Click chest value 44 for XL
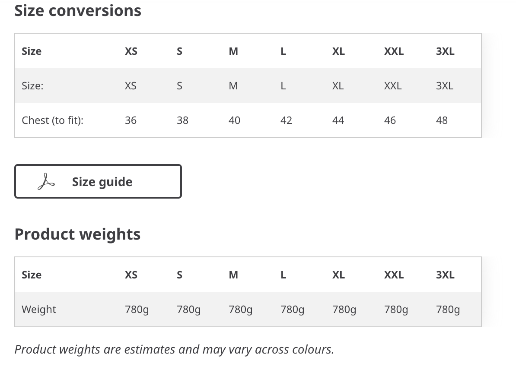Image resolution: width=516 pixels, height=373 pixels. pyautogui.click(x=338, y=120)
